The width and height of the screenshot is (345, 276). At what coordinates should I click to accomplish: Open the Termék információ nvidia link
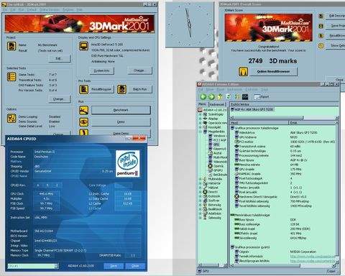(x=313, y=257)
